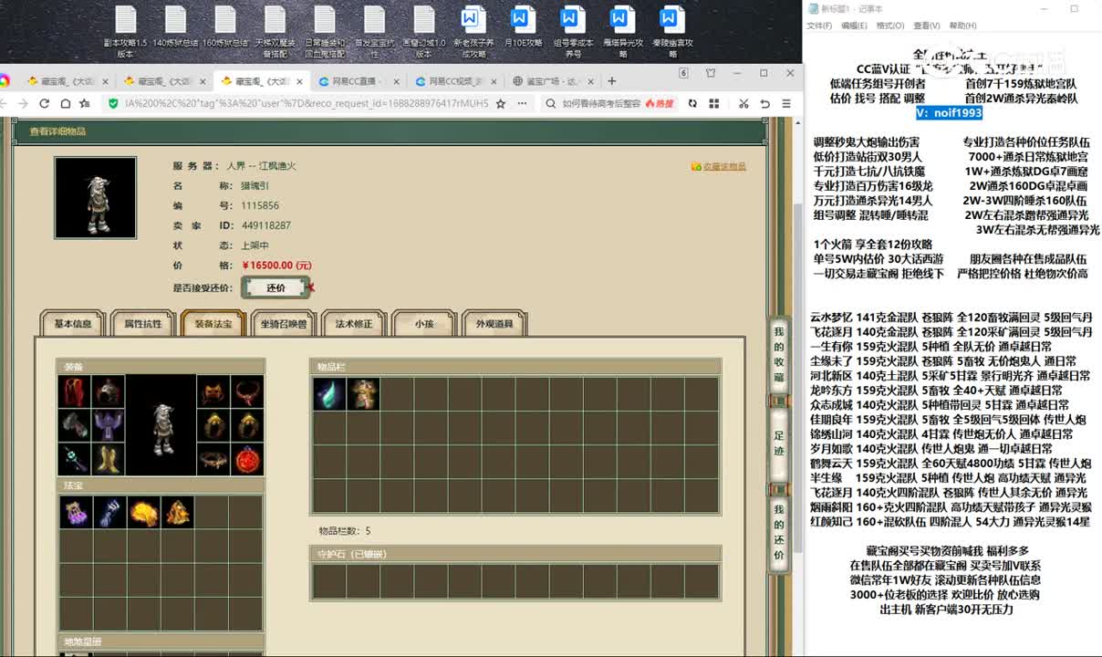1102x657 pixels.
Task: Click the 编号 1115856 value
Action: (260, 205)
